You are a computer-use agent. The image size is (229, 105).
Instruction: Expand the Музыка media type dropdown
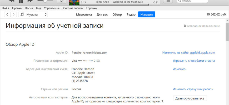(x=33, y=14)
